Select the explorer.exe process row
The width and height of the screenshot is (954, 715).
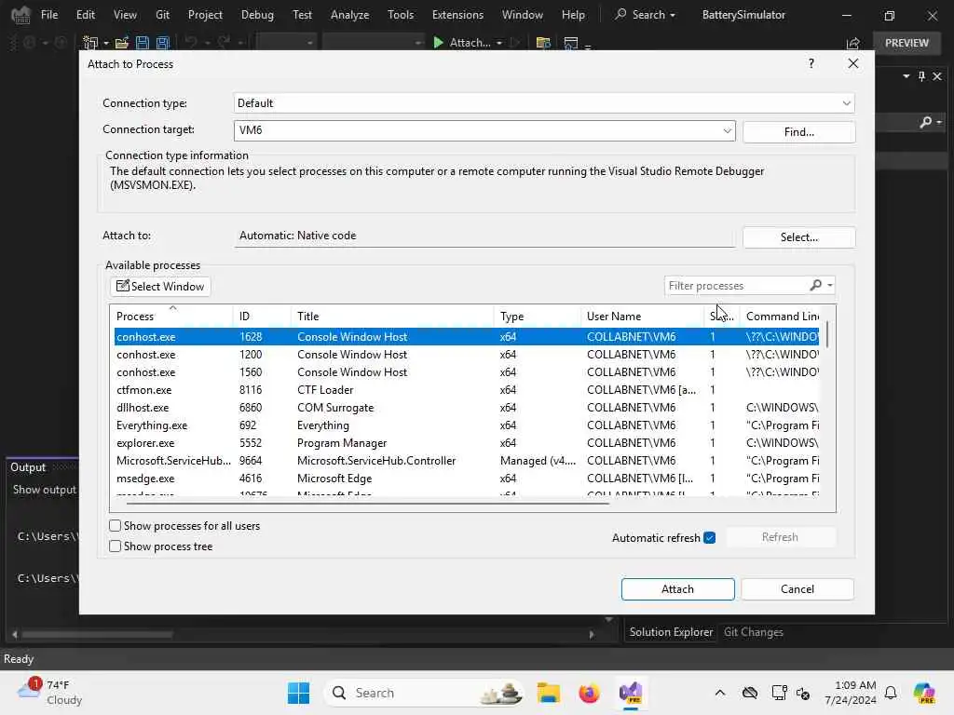(467, 442)
